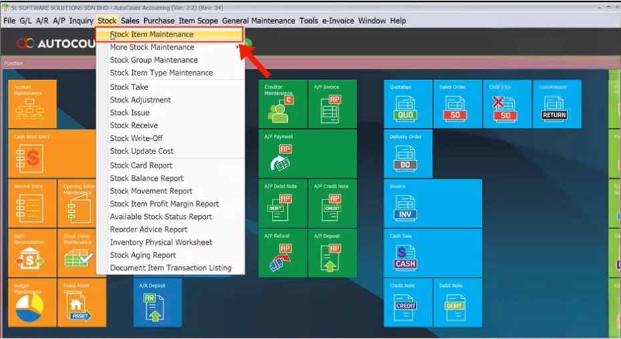
Task: Open Stock Movement Report entry
Action: [170, 191]
